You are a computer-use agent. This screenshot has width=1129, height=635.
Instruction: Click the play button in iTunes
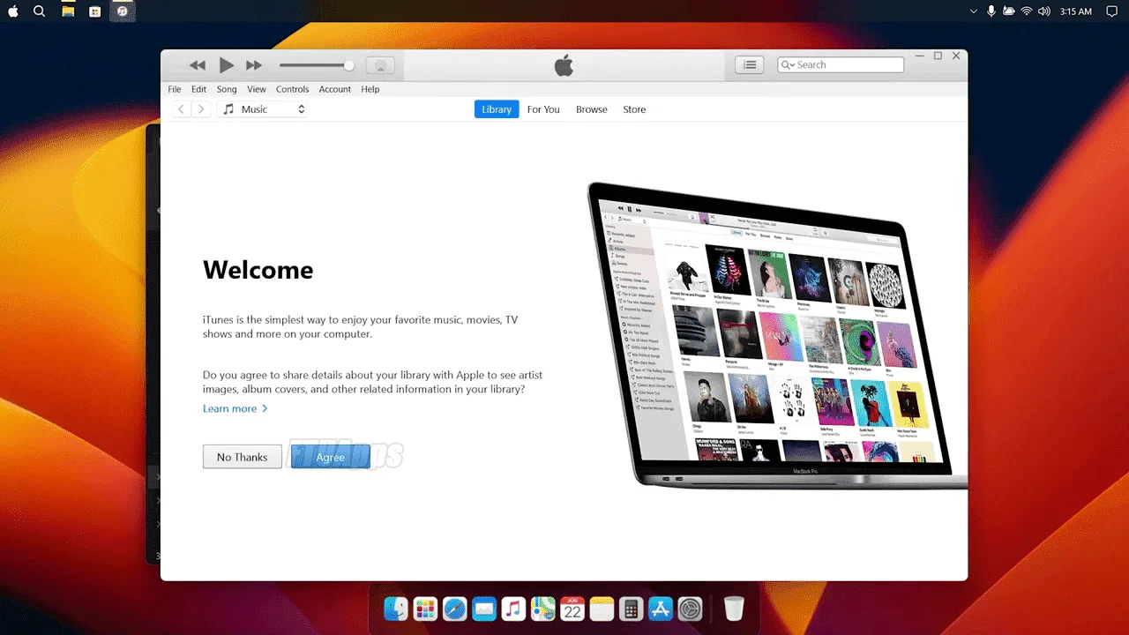pyautogui.click(x=227, y=65)
